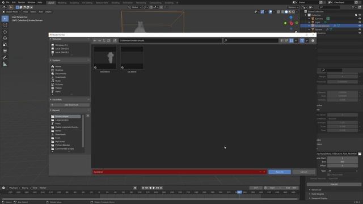Click the current frame marker on timeline
This screenshot has height=204, width=363.
(239, 192)
